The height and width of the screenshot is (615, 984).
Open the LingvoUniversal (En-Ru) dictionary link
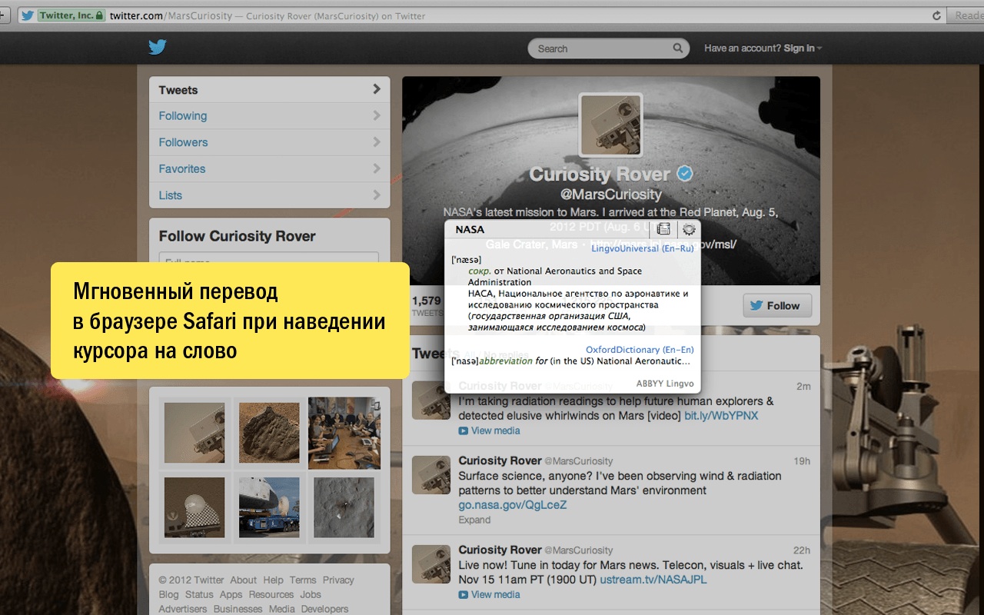[x=643, y=248]
